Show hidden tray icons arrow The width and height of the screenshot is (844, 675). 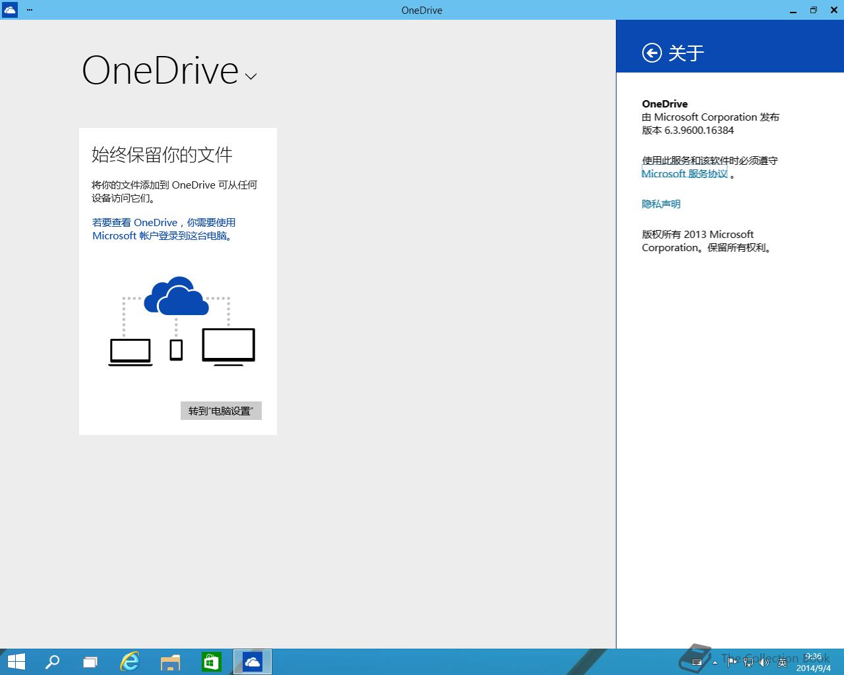[715, 662]
